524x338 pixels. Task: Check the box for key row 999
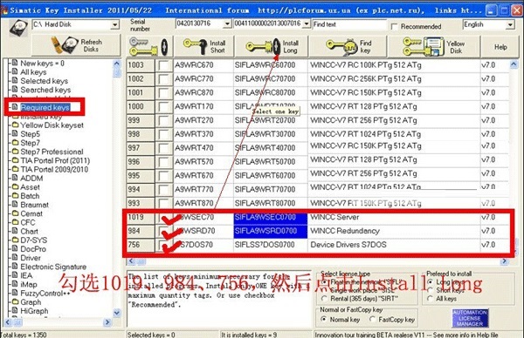coord(164,120)
